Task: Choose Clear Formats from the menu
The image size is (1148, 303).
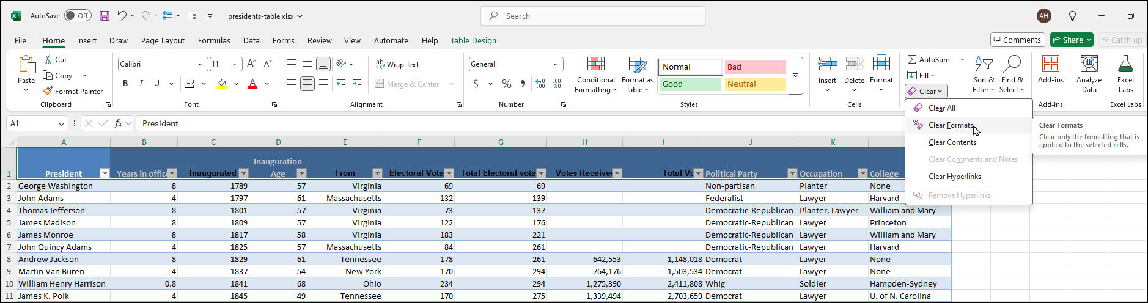Action: (951, 125)
